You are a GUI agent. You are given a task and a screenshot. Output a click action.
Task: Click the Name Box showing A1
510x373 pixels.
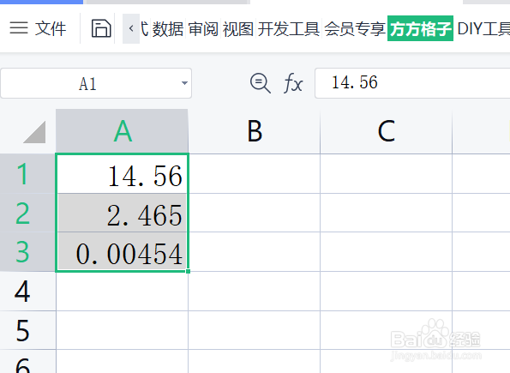point(87,83)
